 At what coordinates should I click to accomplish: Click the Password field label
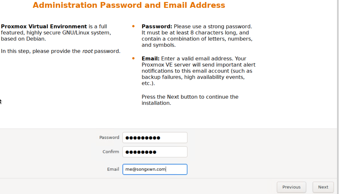tap(109, 137)
